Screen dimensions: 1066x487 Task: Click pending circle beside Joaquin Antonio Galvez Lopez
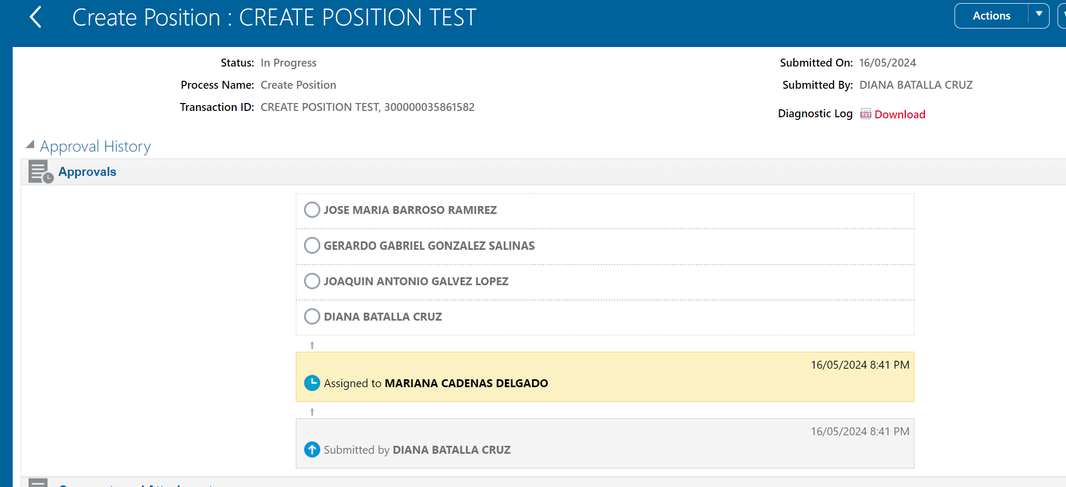pyautogui.click(x=312, y=280)
